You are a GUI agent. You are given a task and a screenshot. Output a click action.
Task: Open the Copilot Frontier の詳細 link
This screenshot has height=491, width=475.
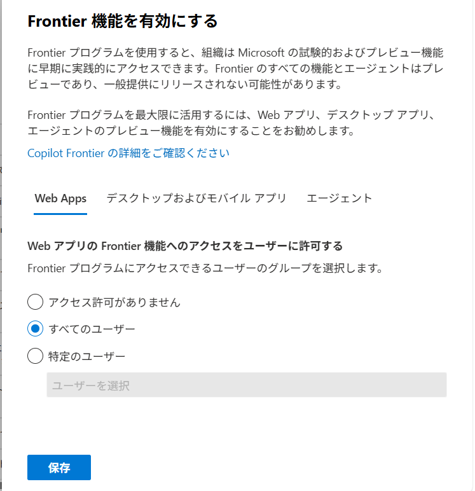[x=128, y=153]
